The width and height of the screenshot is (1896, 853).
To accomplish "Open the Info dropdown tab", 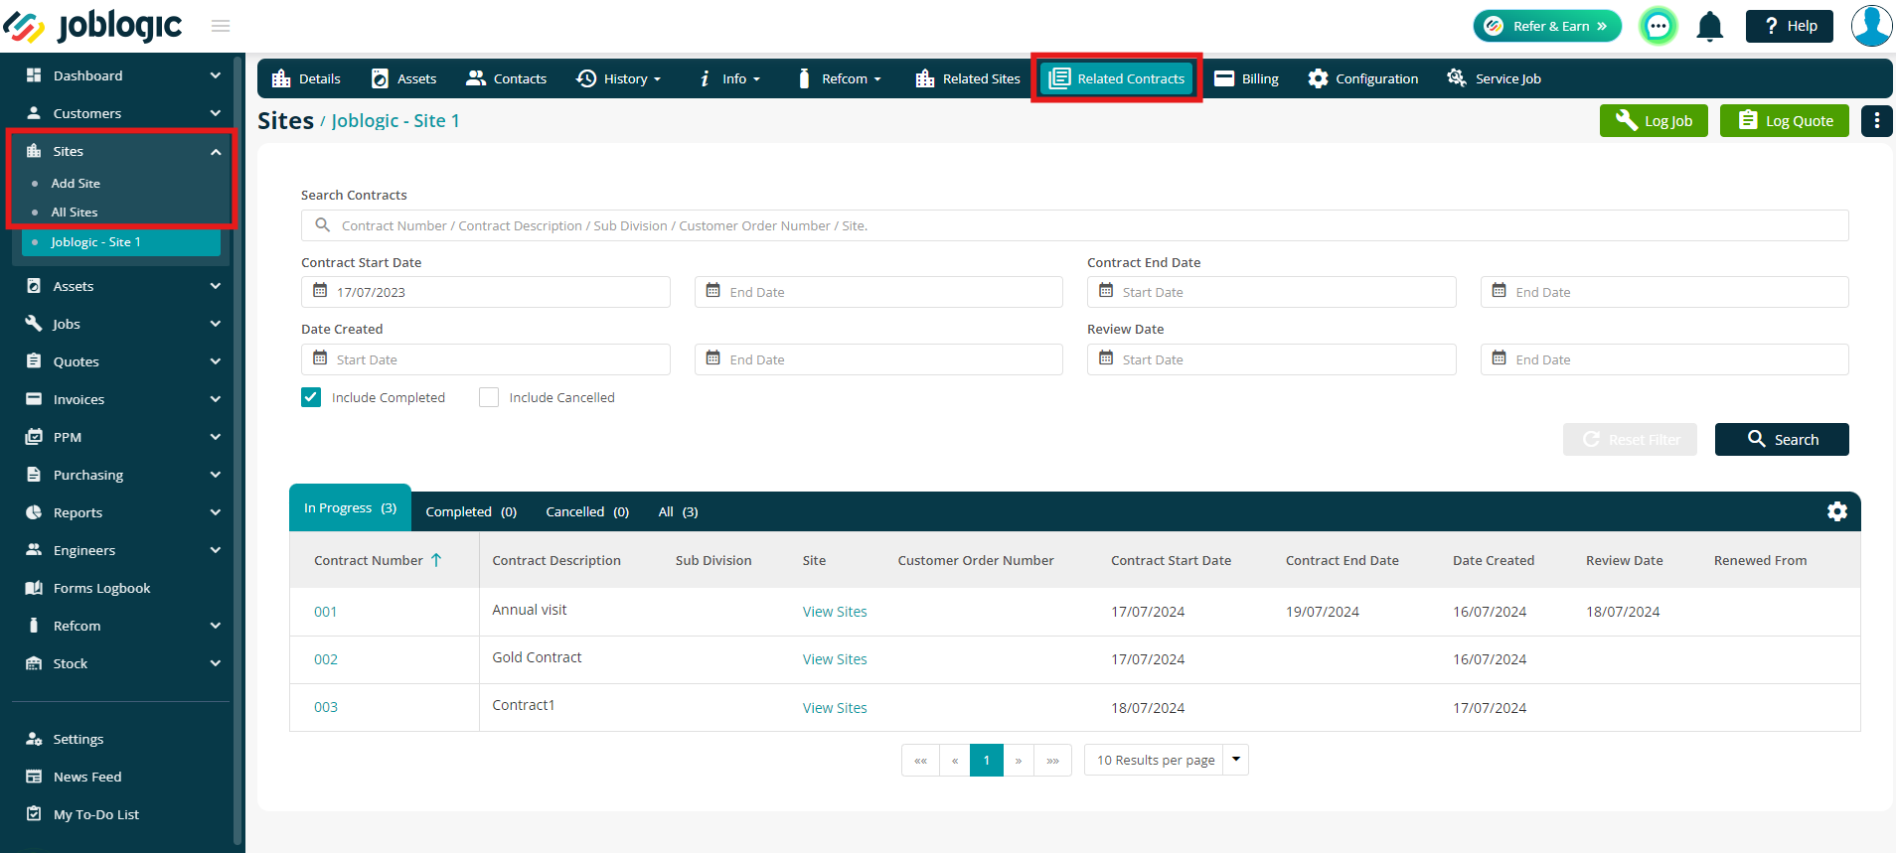I will pos(728,78).
